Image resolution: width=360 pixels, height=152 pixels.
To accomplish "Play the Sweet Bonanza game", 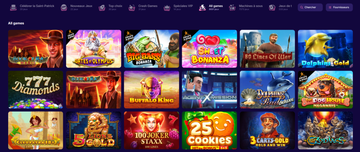I will (210, 49).
